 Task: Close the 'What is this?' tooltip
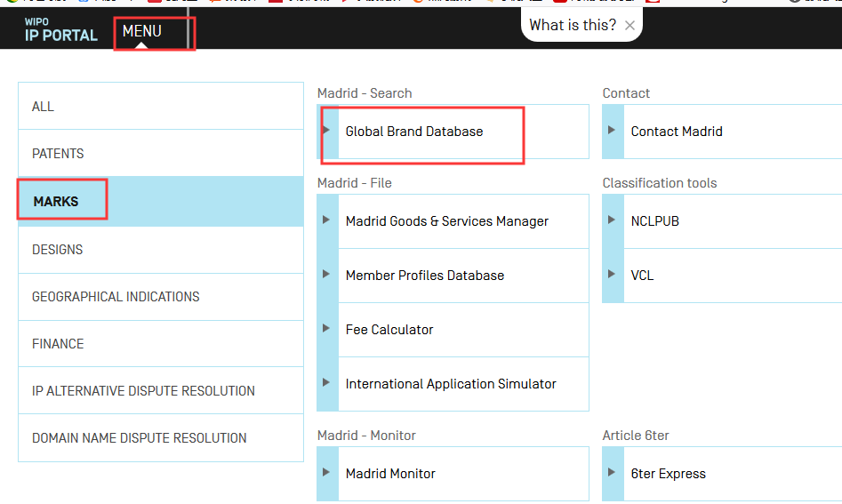point(629,25)
